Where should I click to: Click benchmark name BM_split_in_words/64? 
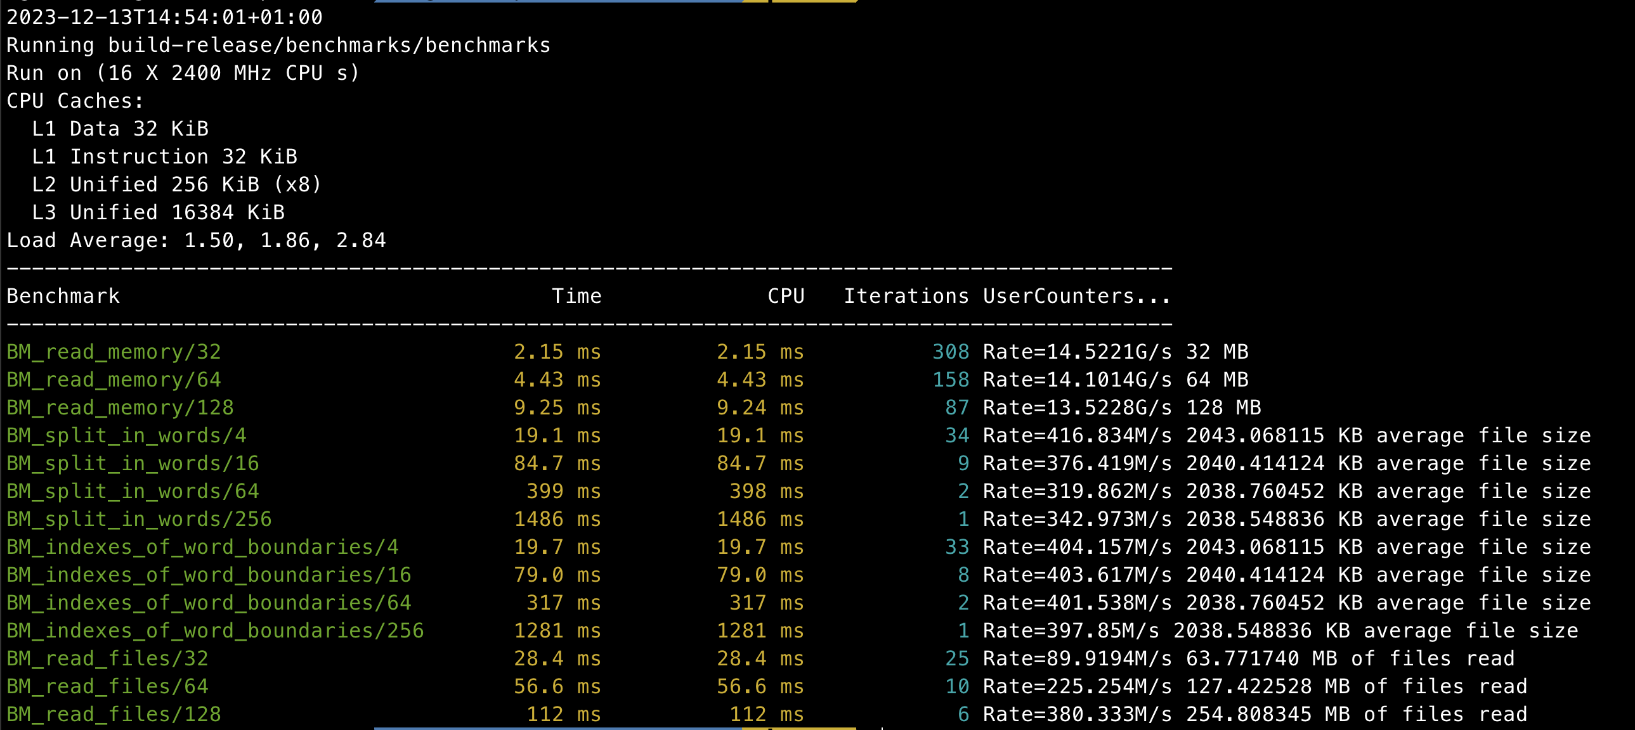pos(133,492)
